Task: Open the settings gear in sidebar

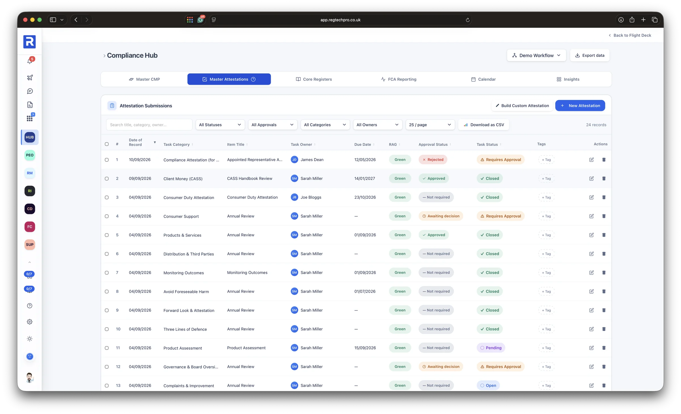Action: (x=30, y=322)
